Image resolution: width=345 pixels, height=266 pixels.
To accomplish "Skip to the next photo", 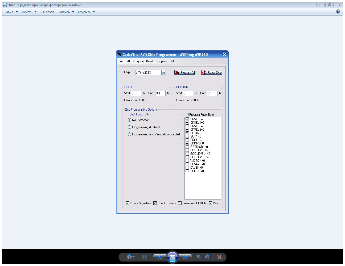I will (x=185, y=257).
